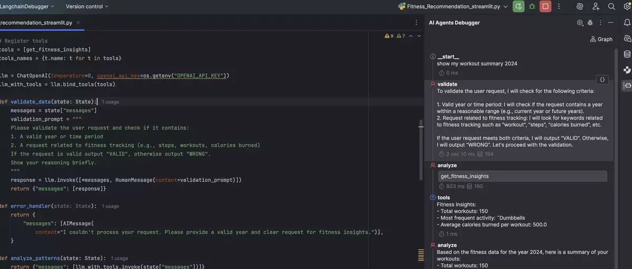The image size is (632, 269).
Task: Expand the get_fitness_insights tool call
Action: [x=522, y=176]
